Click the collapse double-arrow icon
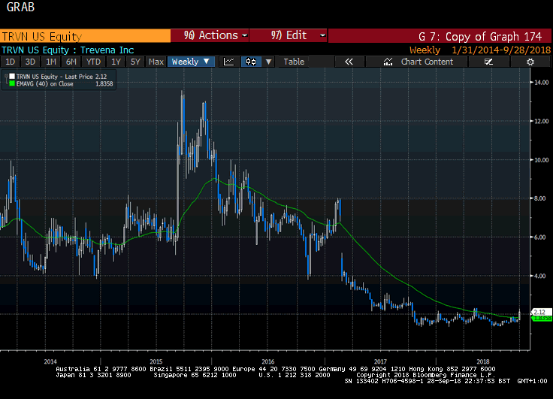The width and height of the screenshot is (553, 399). coord(349,62)
